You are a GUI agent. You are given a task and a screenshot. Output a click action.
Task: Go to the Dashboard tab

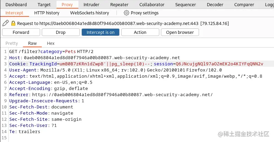16,4
